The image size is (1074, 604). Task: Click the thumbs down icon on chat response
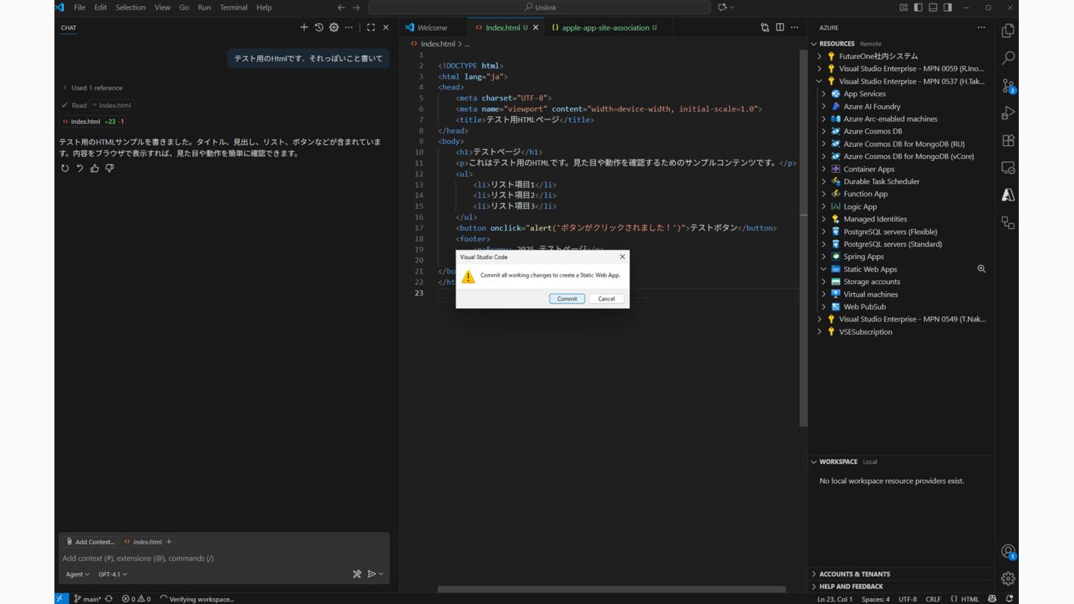110,169
